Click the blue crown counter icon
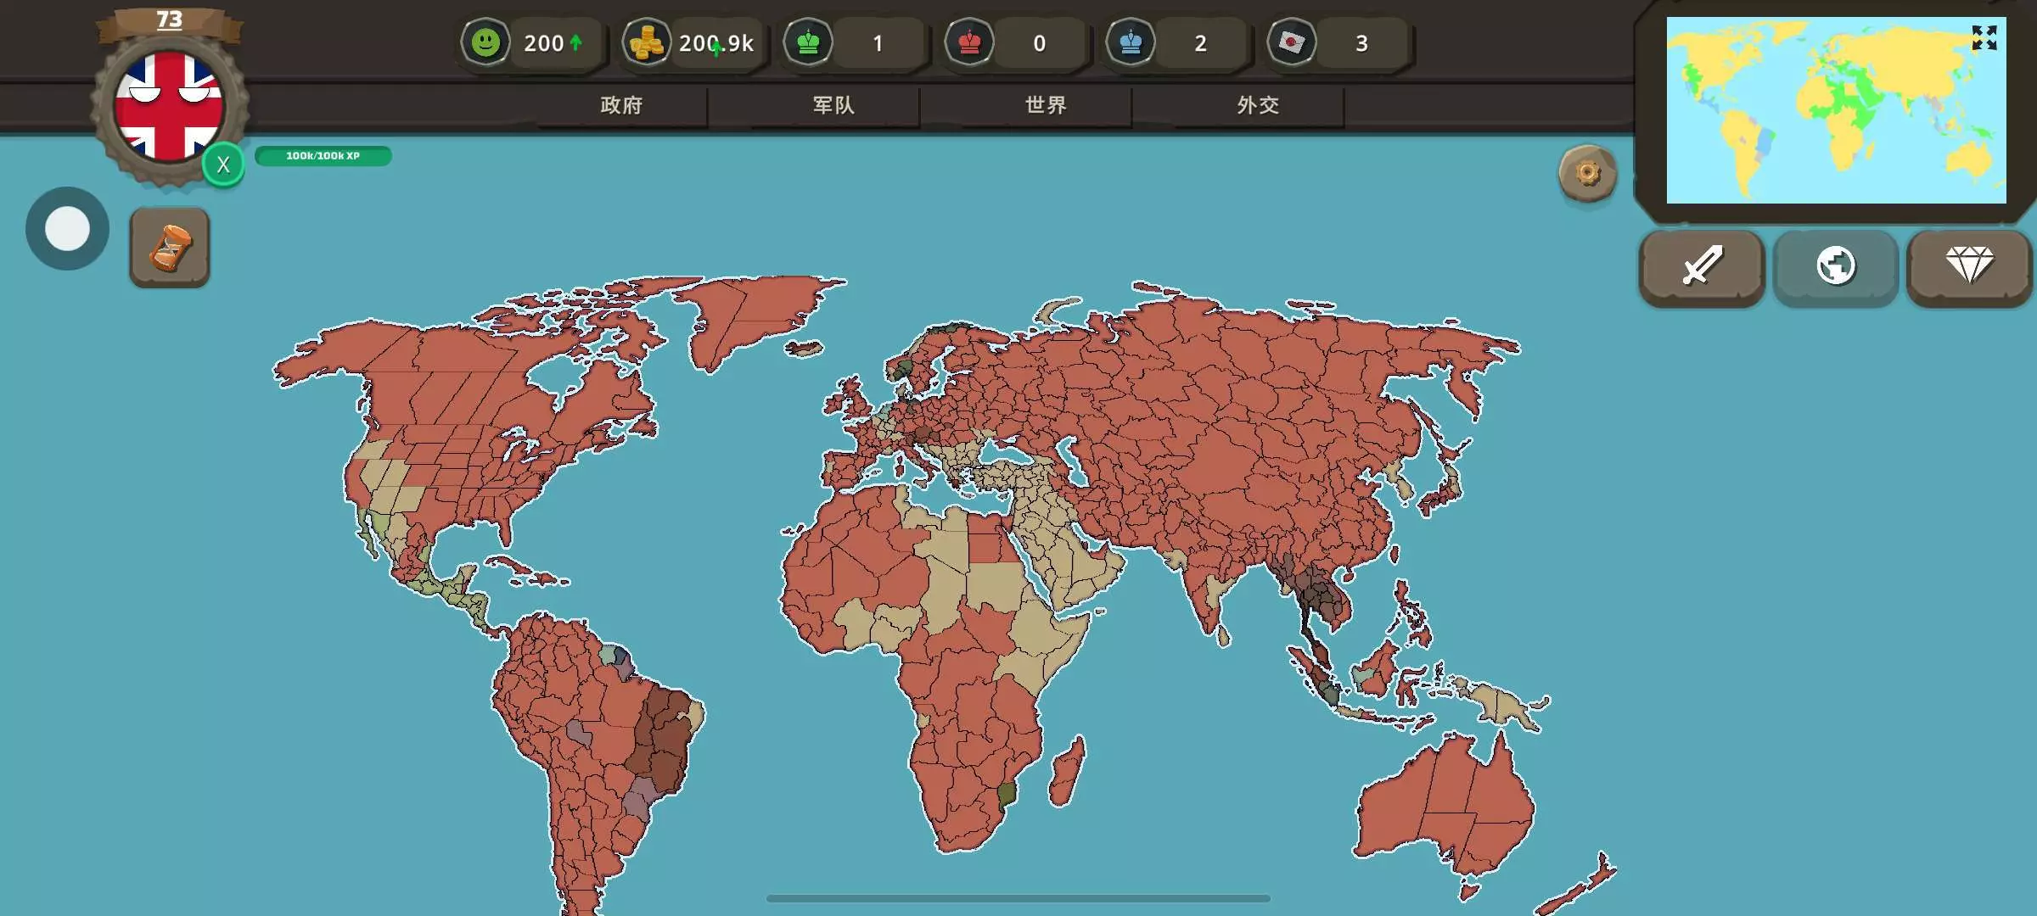Screen dimensions: 2037x916 coord(1131,42)
